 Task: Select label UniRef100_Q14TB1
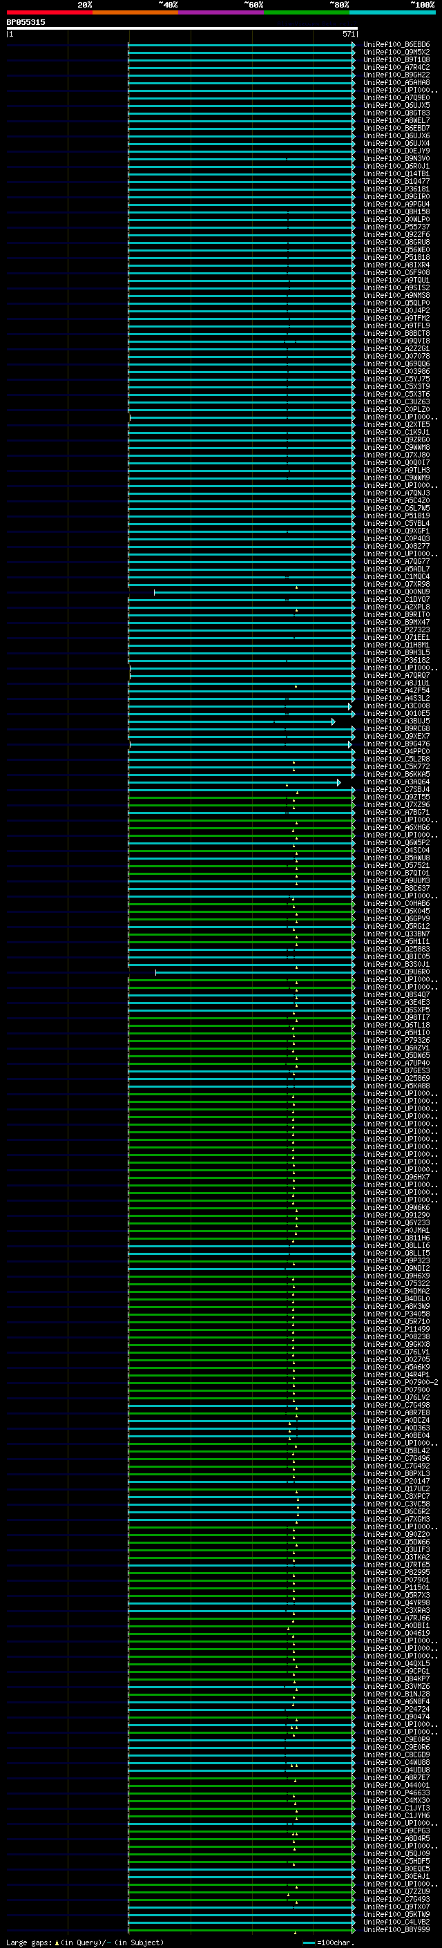(x=396, y=174)
